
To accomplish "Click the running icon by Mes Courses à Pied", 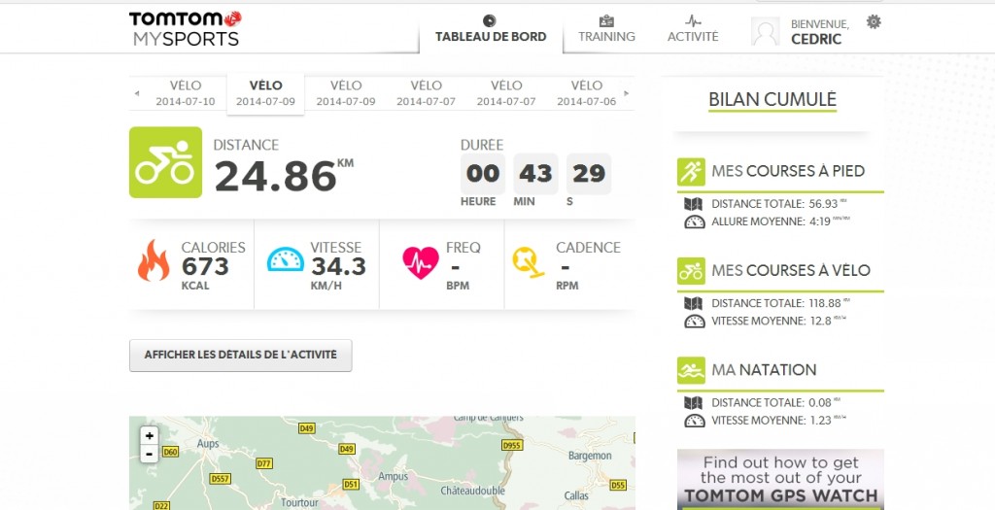I will tap(691, 172).
